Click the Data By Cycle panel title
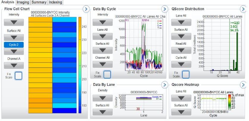 (x=105, y=9)
